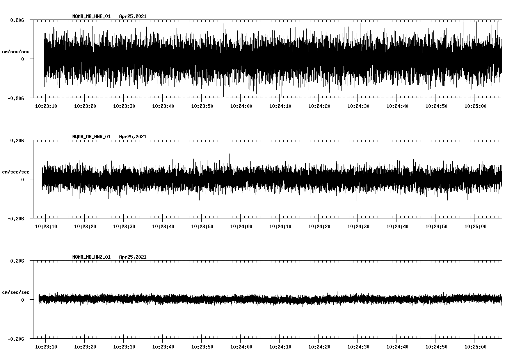Click the Apr25,2021 date on the middle trace

[133, 136]
